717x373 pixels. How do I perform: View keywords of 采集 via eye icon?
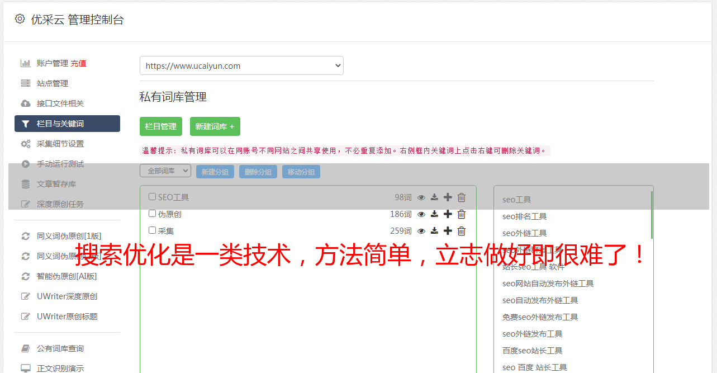(421, 231)
